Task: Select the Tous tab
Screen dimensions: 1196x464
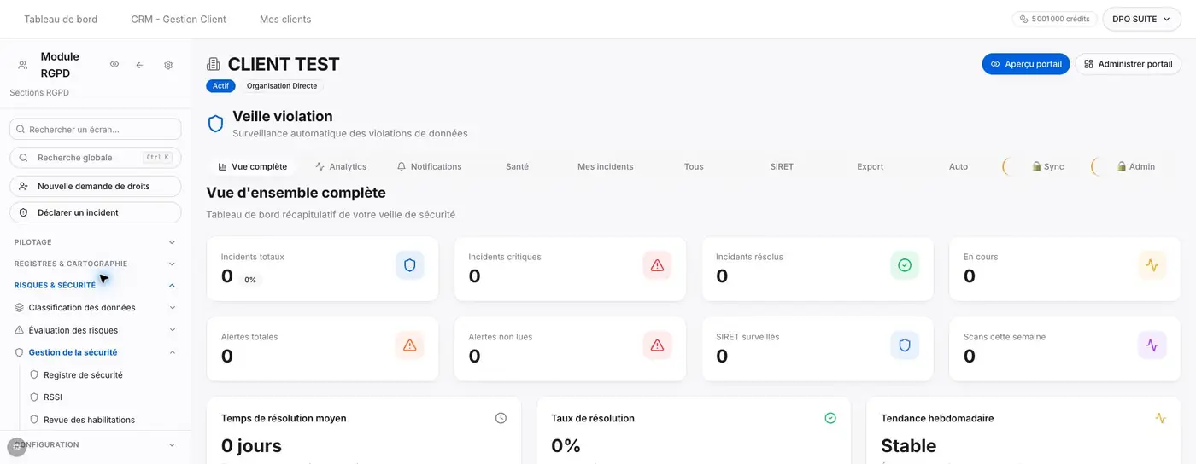Action: [x=694, y=166]
